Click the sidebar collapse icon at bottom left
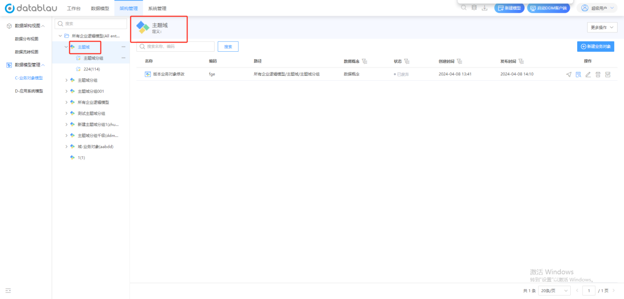The width and height of the screenshot is (624, 299). [8, 291]
